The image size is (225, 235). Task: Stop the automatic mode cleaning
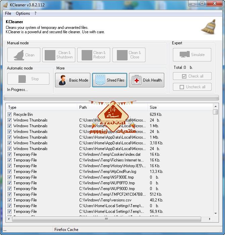click(x=28, y=79)
